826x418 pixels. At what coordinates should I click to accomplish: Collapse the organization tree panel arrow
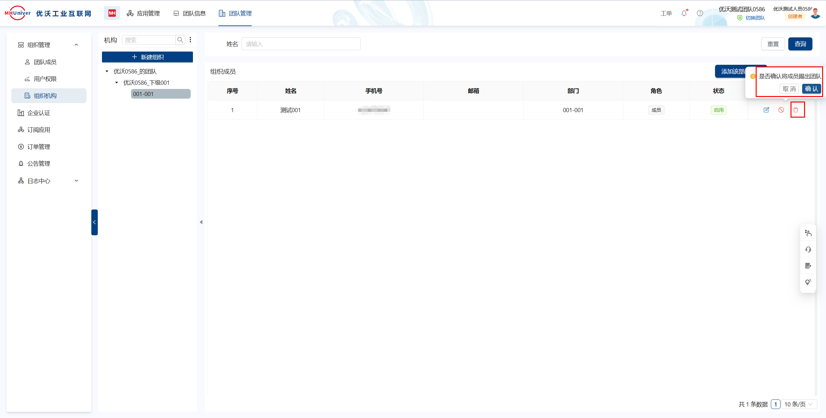pos(201,222)
